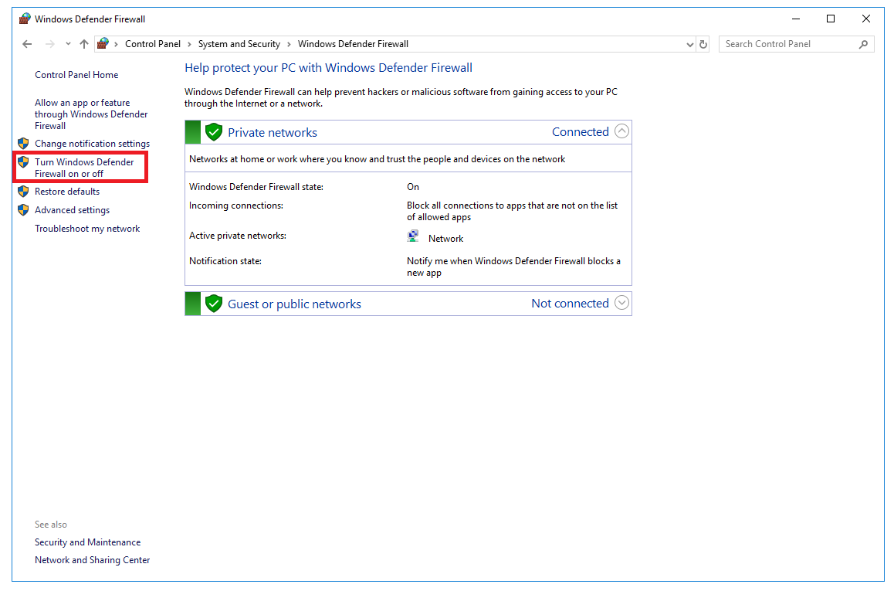The height and width of the screenshot is (591, 894).
Task: Open address bar history dropdown
Action: pos(690,44)
